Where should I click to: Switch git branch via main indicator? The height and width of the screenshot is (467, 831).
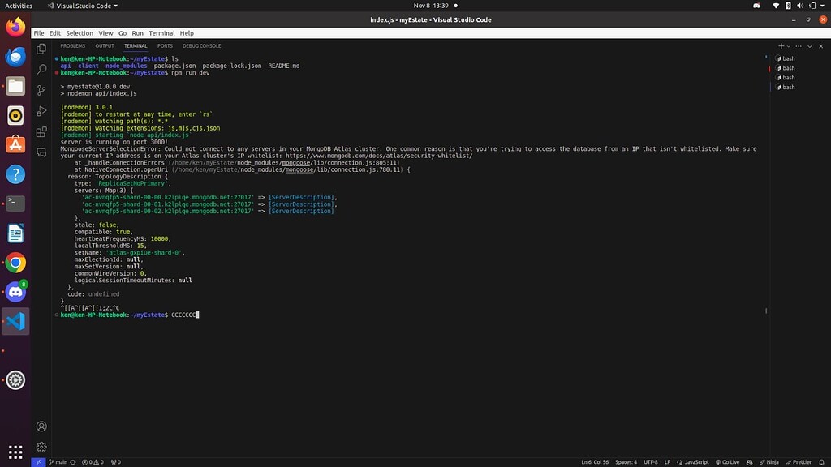pos(58,462)
